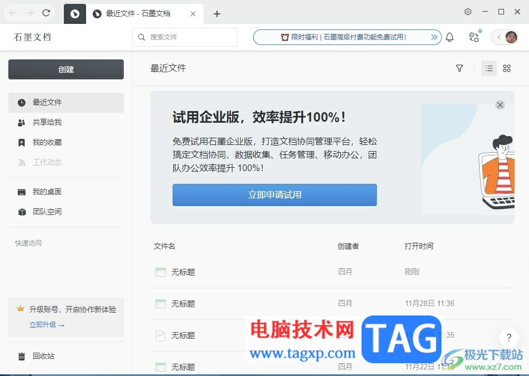The image size is (529, 376).
Task: Click the people icon for 共享给我
Action: [21, 123]
